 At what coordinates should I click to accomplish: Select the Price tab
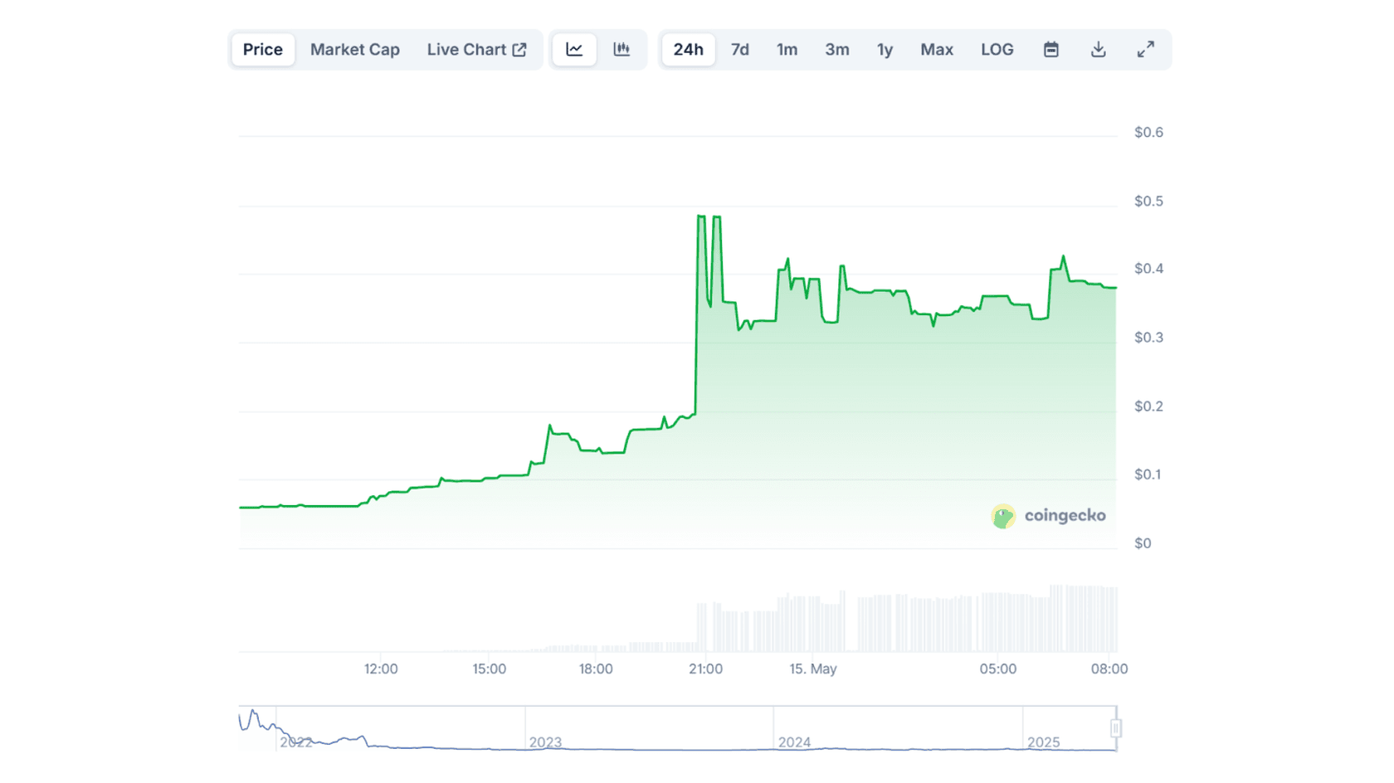[x=263, y=50]
